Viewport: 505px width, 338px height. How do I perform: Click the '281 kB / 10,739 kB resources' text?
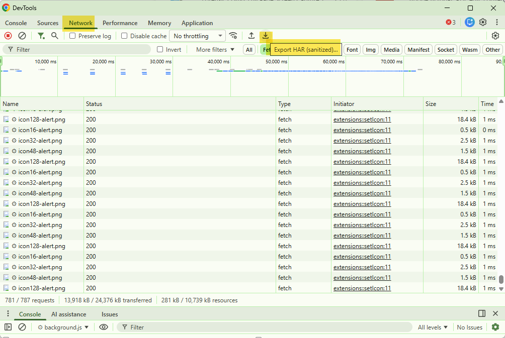(x=199, y=300)
